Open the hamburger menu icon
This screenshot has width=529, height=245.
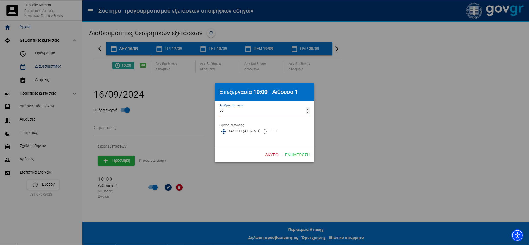coord(90,11)
